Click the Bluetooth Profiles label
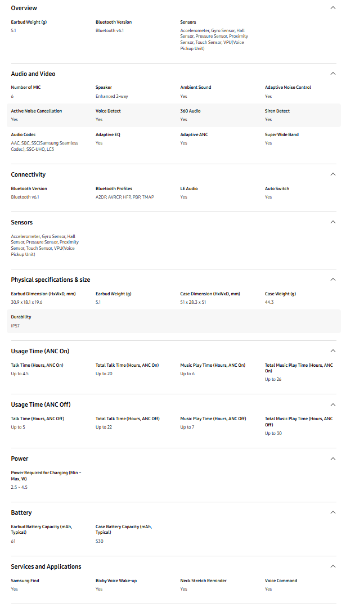 [114, 188]
